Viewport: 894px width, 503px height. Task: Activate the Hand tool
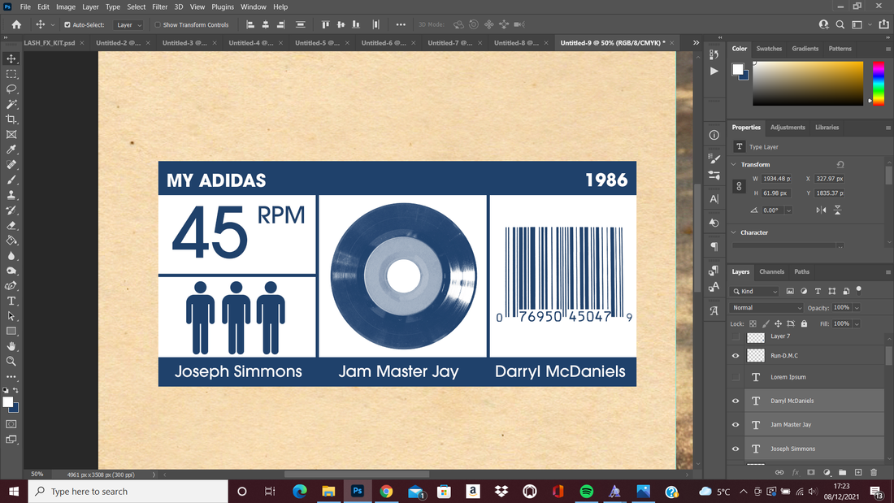click(11, 346)
